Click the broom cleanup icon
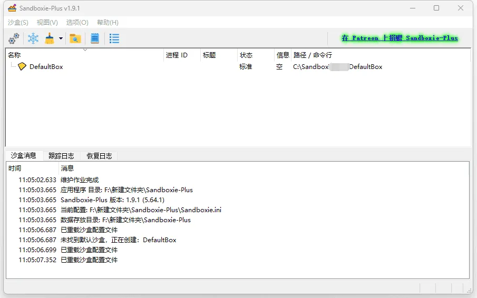 tap(50, 38)
